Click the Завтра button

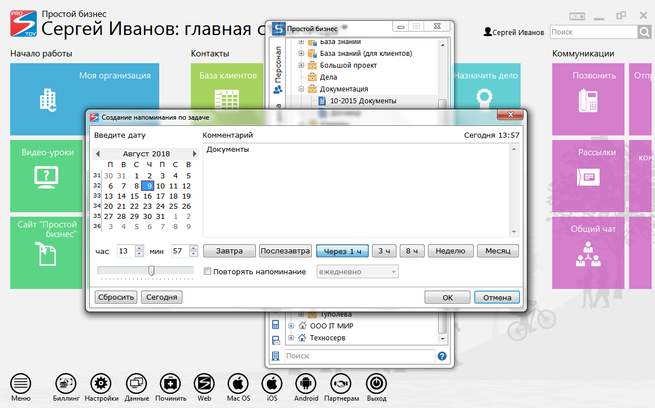click(x=229, y=251)
